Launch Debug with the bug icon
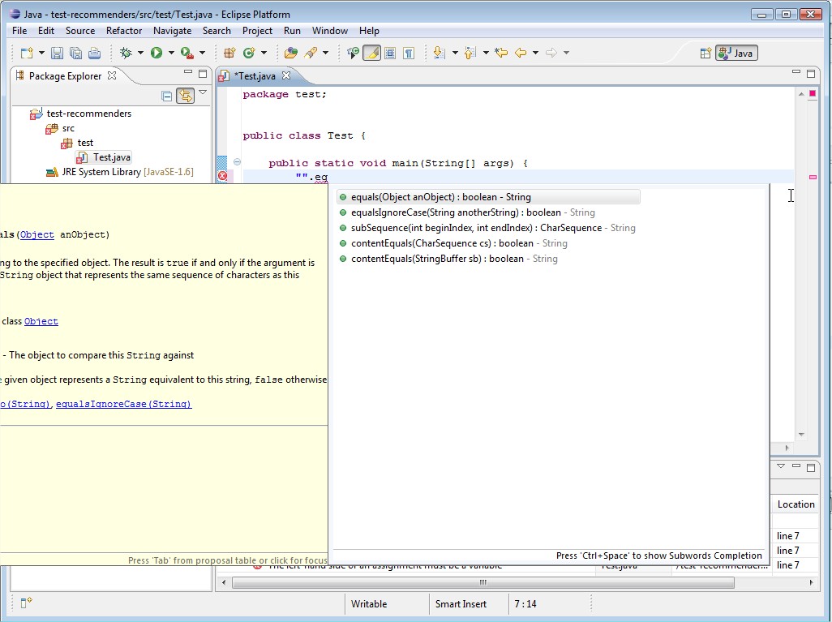 coord(126,53)
